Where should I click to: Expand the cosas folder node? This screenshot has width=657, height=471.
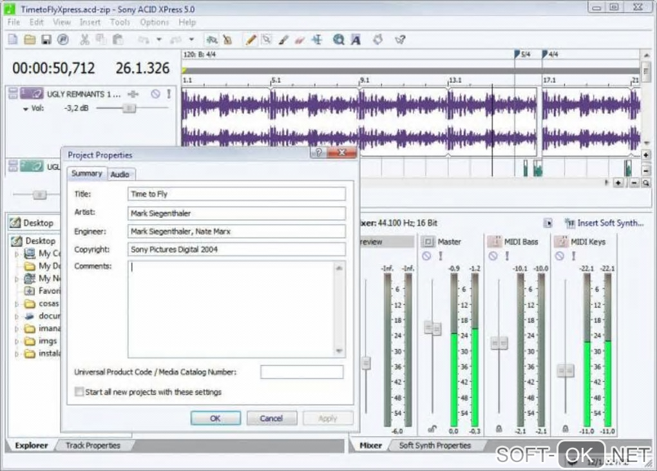tap(17, 304)
